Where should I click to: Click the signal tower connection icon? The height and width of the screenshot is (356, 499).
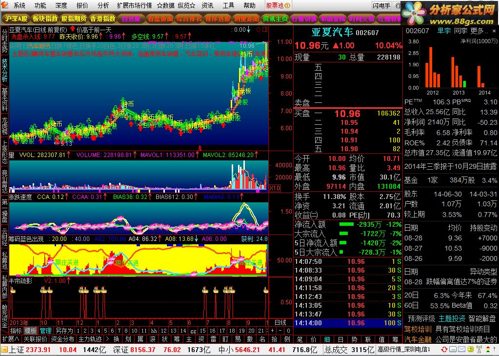click(479, 349)
